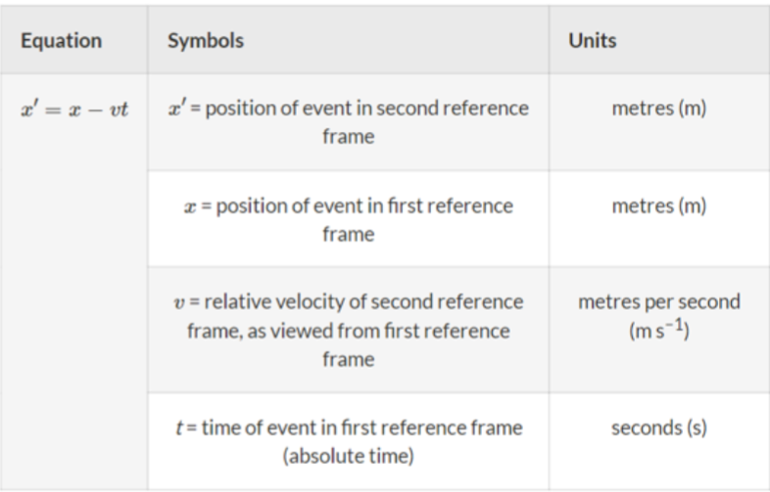Select the "(absolute time)" text
This screenshot has width=770, height=492.
tap(348, 455)
